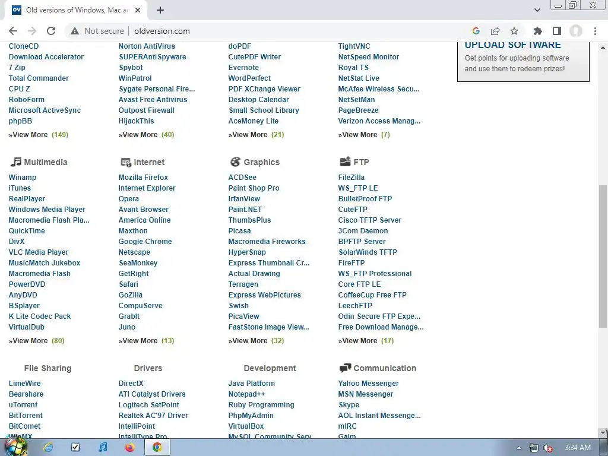The image size is (608, 456).
Task: Click the scrollbar down arrow
Action: coord(603,432)
